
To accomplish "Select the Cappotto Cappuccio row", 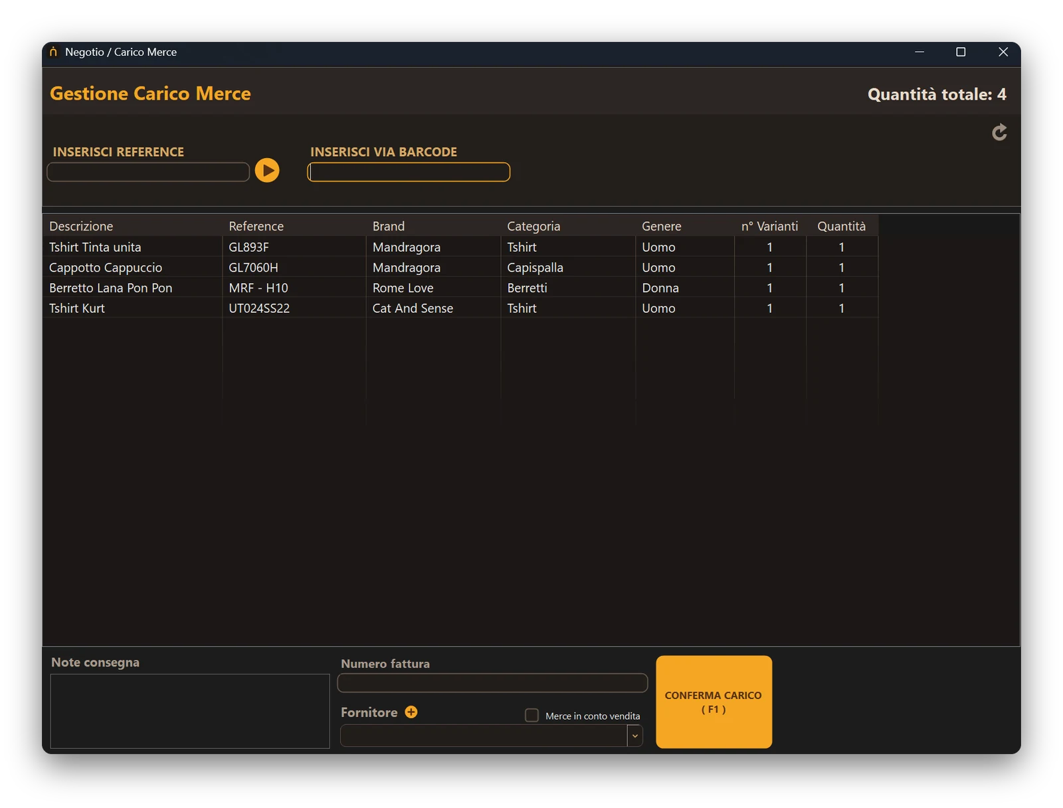I will pos(460,268).
